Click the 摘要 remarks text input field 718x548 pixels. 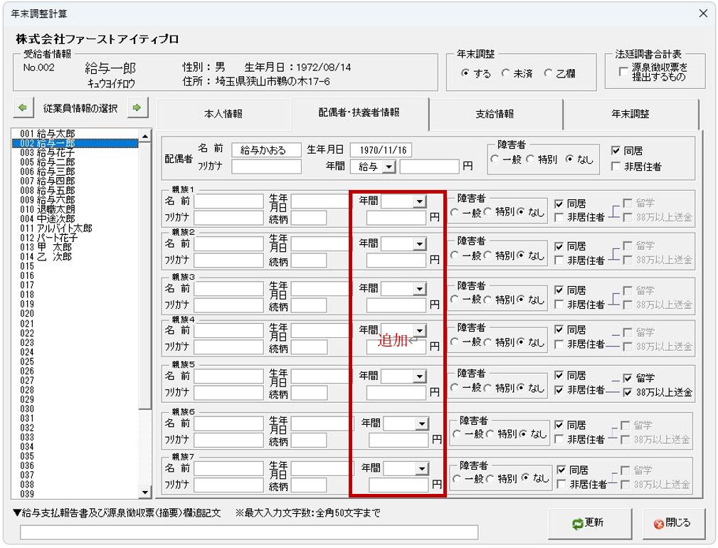coord(249,532)
